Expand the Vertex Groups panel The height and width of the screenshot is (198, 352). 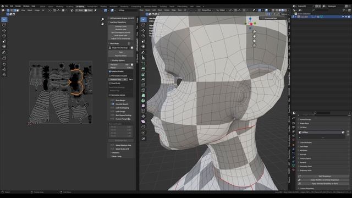click(x=305, y=119)
